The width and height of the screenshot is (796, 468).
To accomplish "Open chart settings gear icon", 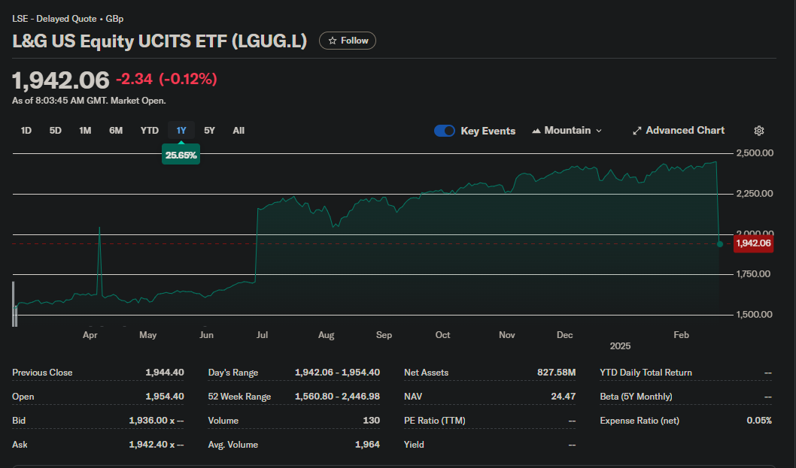I will click(758, 131).
